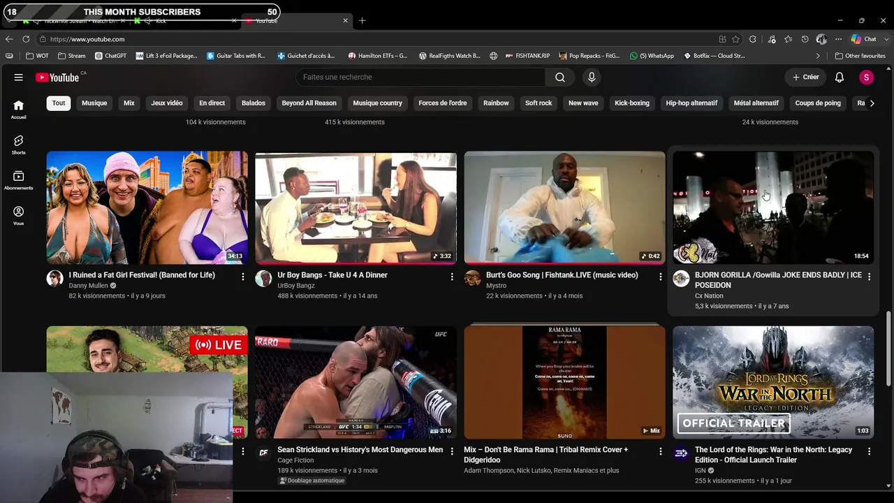Image resolution: width=894 pixels, height=503 pixels.
Task: Add this page to favourites star
Action: 735,39
